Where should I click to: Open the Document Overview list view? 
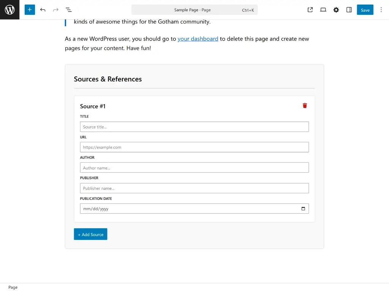(69, 10)
